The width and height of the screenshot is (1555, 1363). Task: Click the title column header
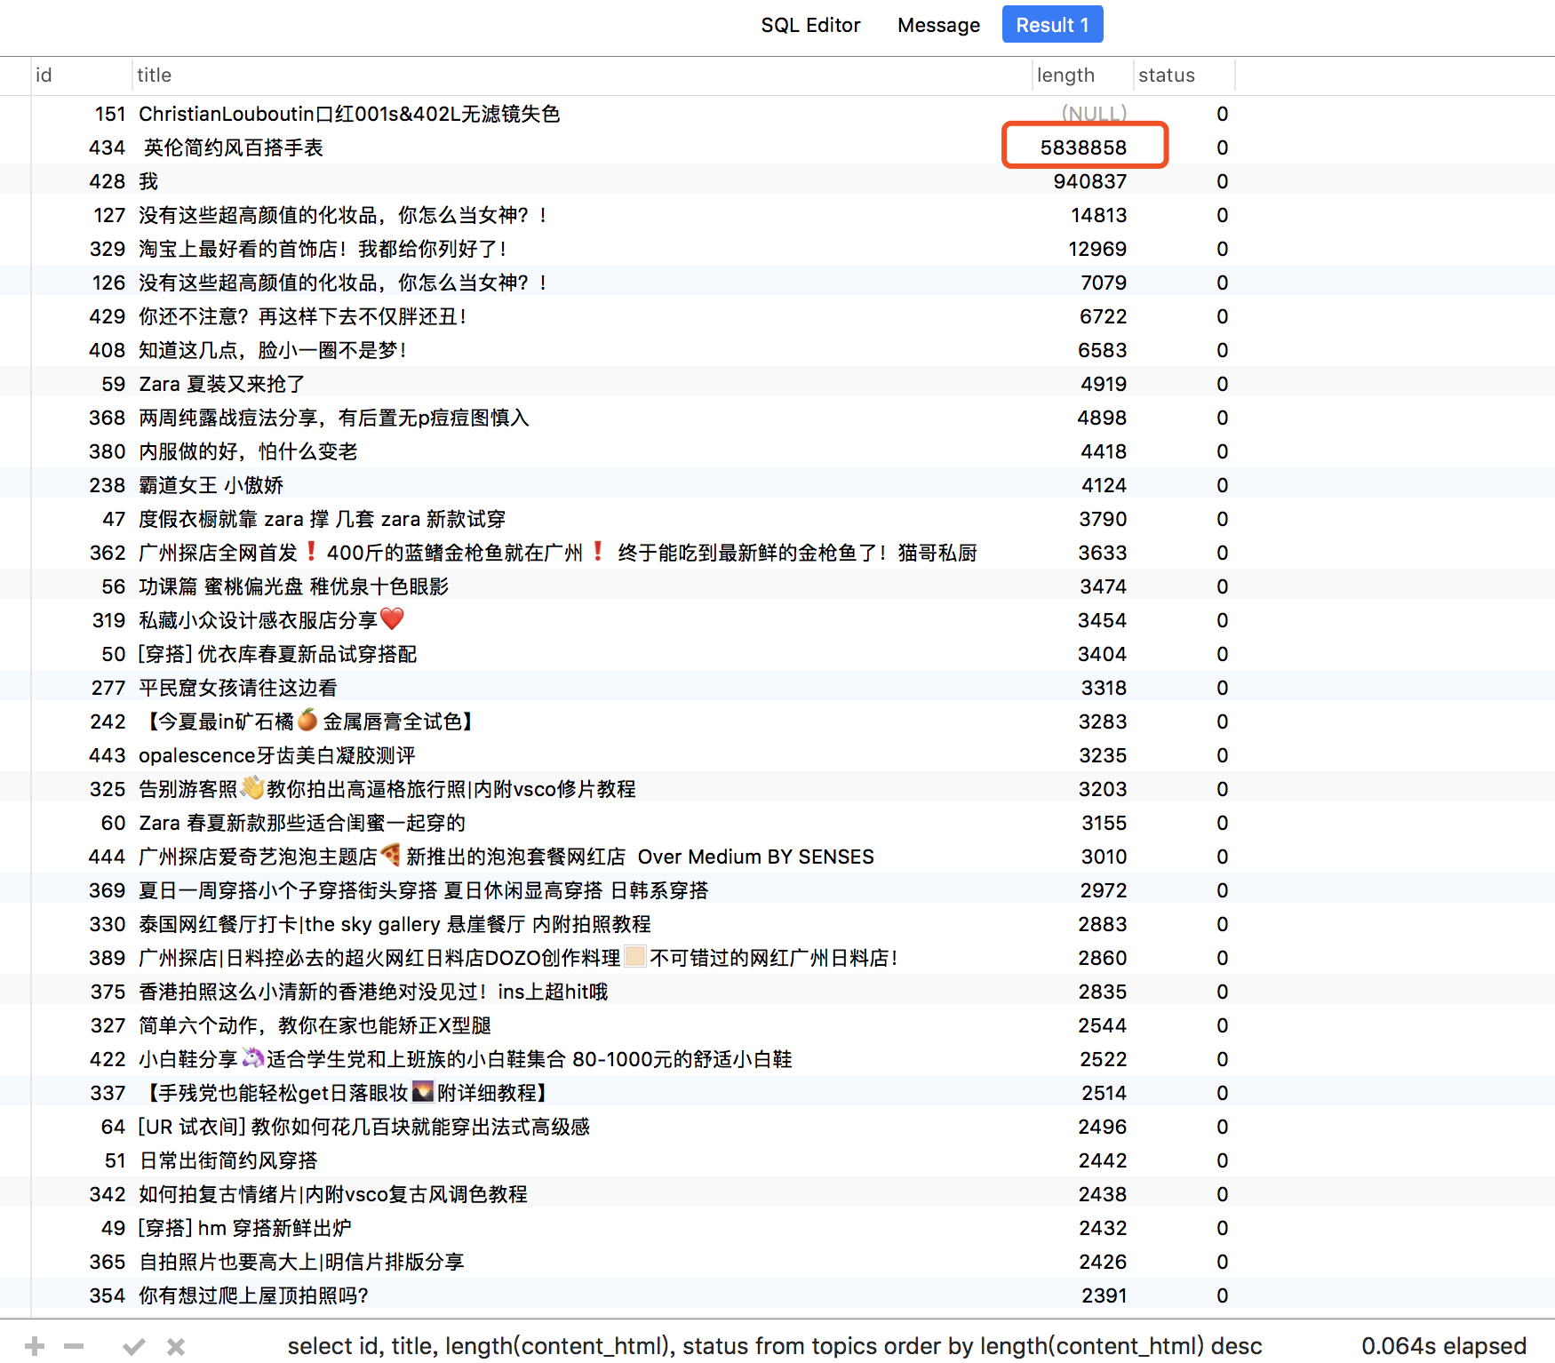click(x=154, y=76)
